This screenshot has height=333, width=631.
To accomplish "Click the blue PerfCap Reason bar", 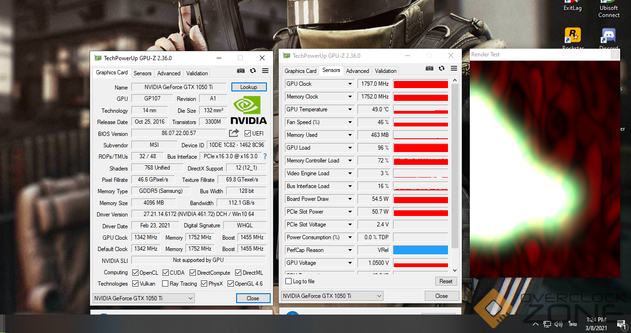I will pyautogui.click(x=421, y=250).
